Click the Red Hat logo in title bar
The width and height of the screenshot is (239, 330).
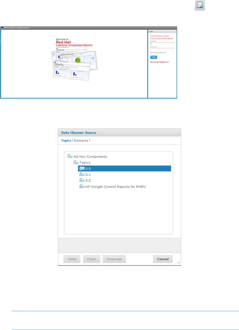pos(2,28)
